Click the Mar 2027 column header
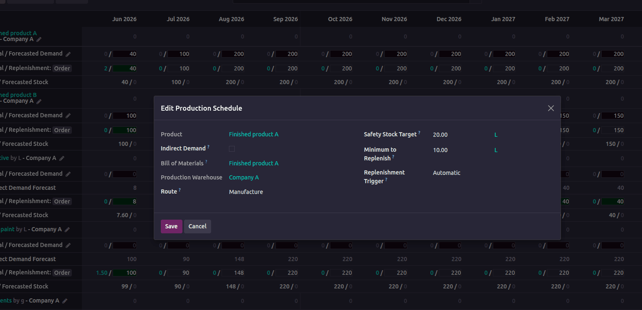Screen dimensions: 642x310 click(611, 19)
